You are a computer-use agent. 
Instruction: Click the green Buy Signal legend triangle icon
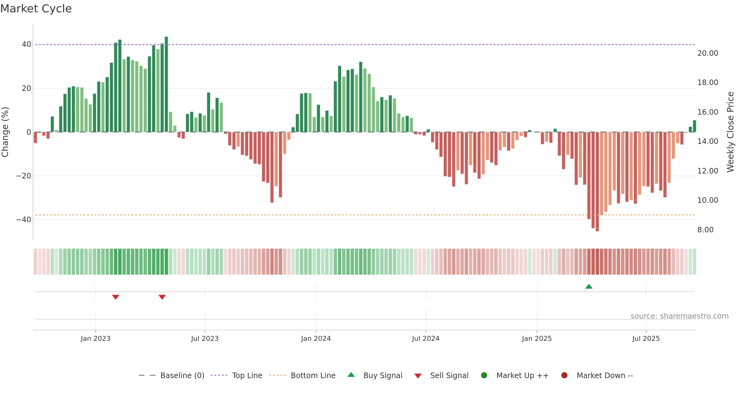[x=351, y=375]
